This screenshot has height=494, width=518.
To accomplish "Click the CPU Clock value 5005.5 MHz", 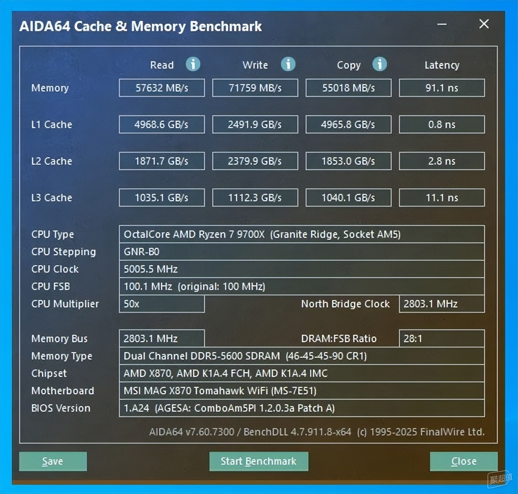I will [302, 269].
